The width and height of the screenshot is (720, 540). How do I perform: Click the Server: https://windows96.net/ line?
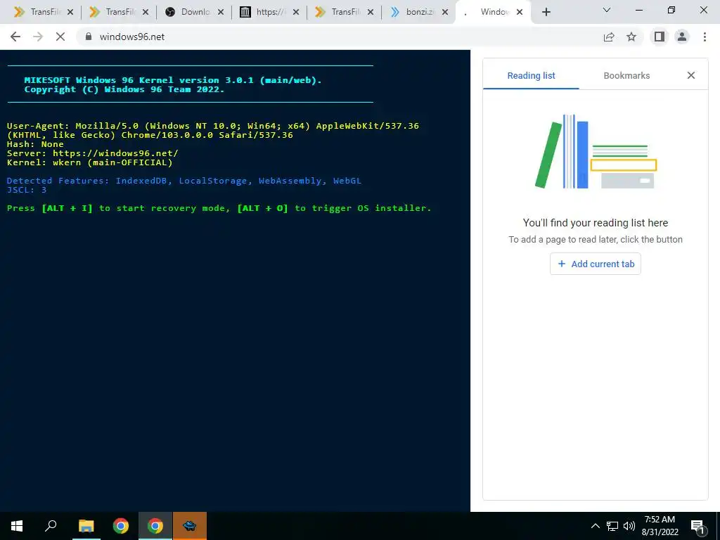click(92, 153)
